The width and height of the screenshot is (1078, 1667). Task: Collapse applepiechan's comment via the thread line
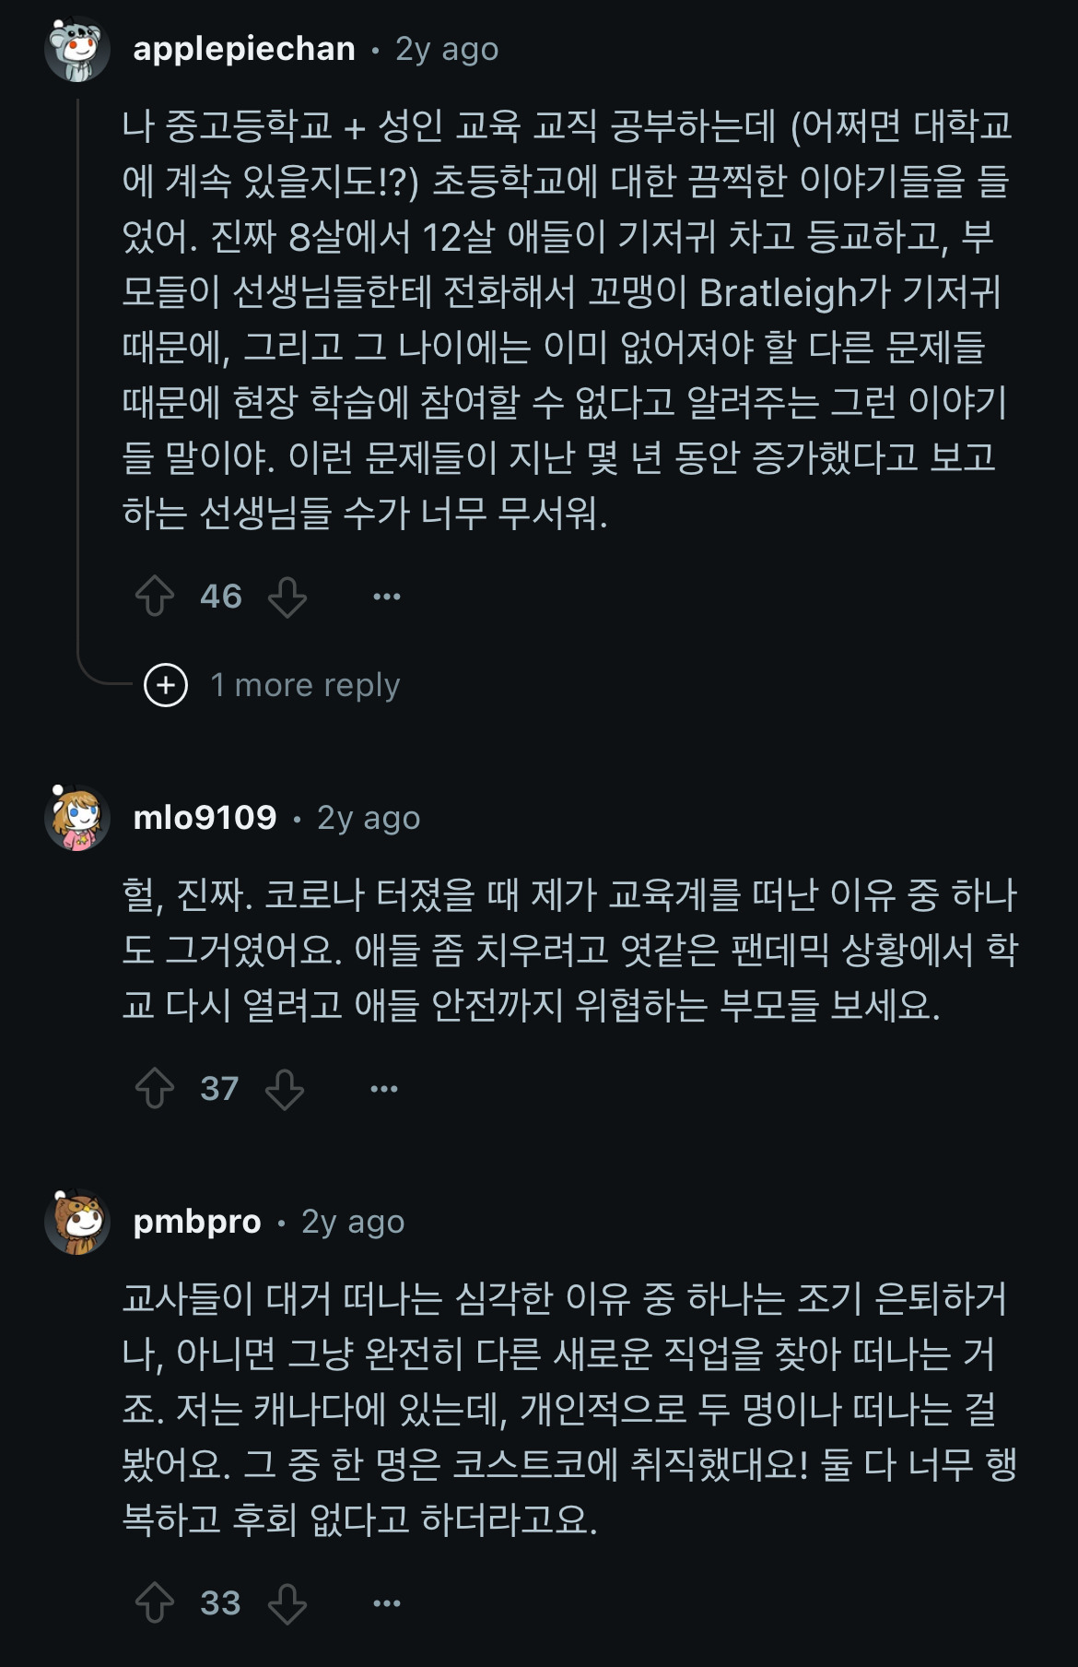click(76, 369)
